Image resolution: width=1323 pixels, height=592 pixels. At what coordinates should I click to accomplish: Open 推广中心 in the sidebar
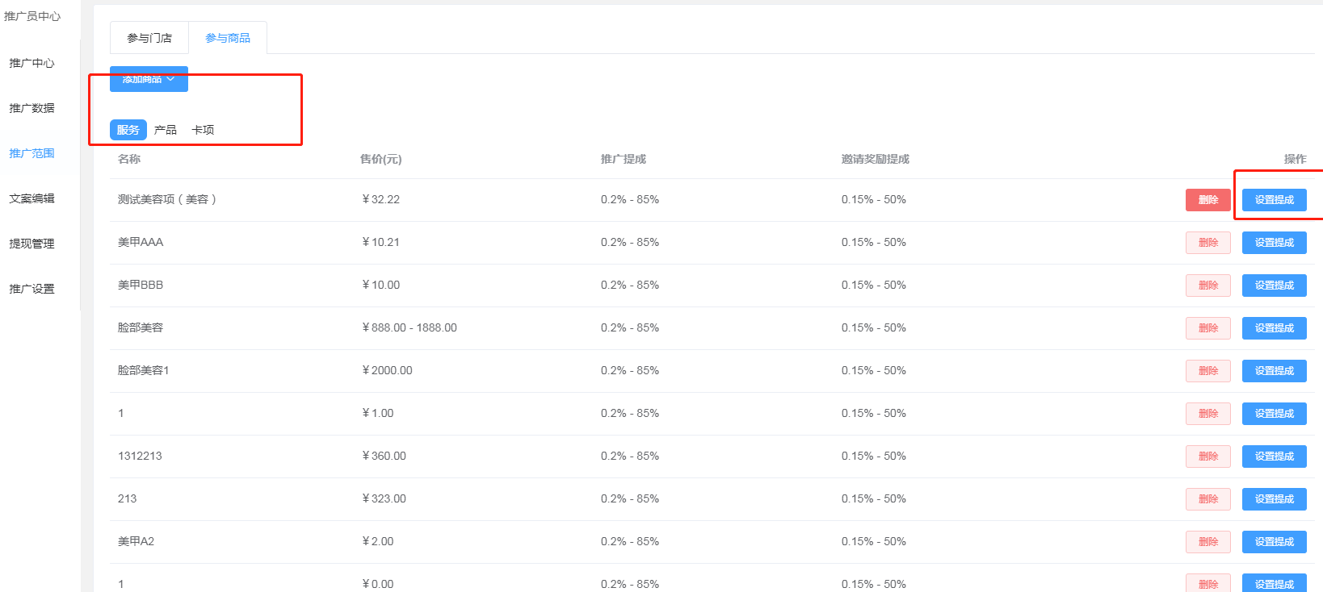click(x=31, y=63)
